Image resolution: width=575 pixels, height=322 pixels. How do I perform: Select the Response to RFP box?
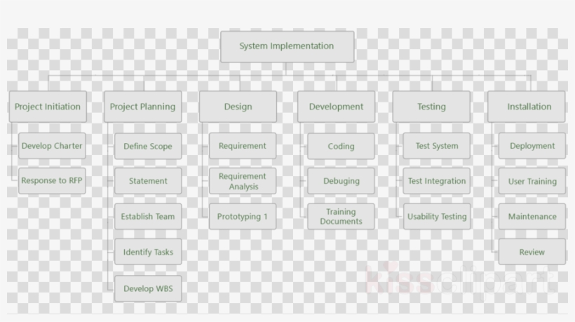[52, 180]
